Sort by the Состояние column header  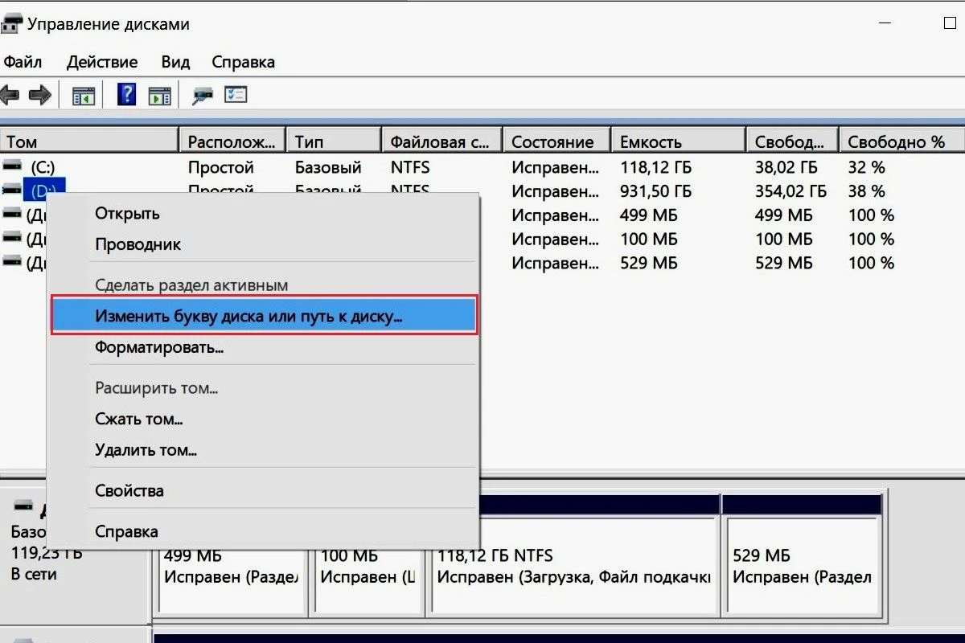(x=557, y=141)
